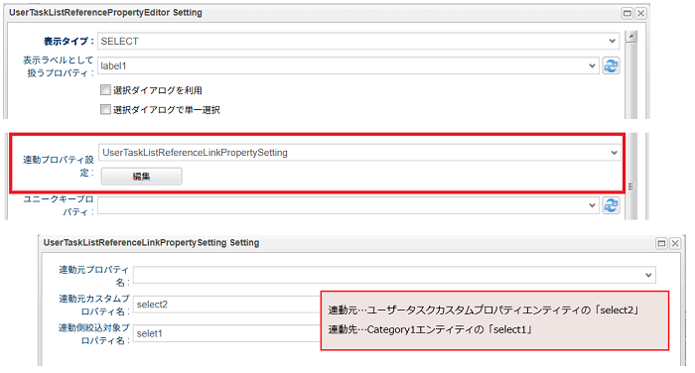Maximize the UserTaskListReferenceLinkPropertySetting dialog
The image size is (695, 373).
(x=661, y=243)
